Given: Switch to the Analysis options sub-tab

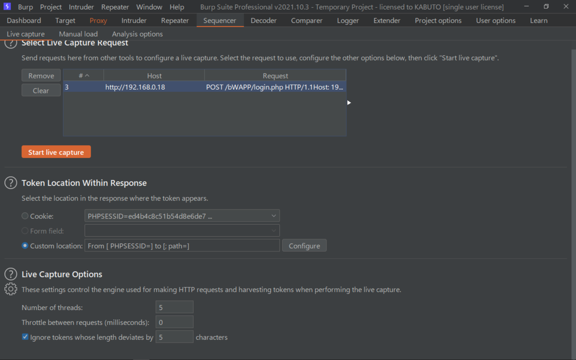Looking at the screenshot, I should 137,34.
